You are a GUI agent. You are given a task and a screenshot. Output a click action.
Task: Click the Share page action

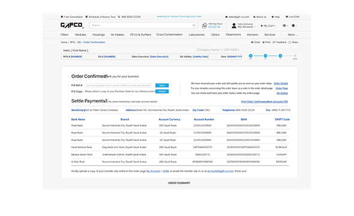[293, 42]
